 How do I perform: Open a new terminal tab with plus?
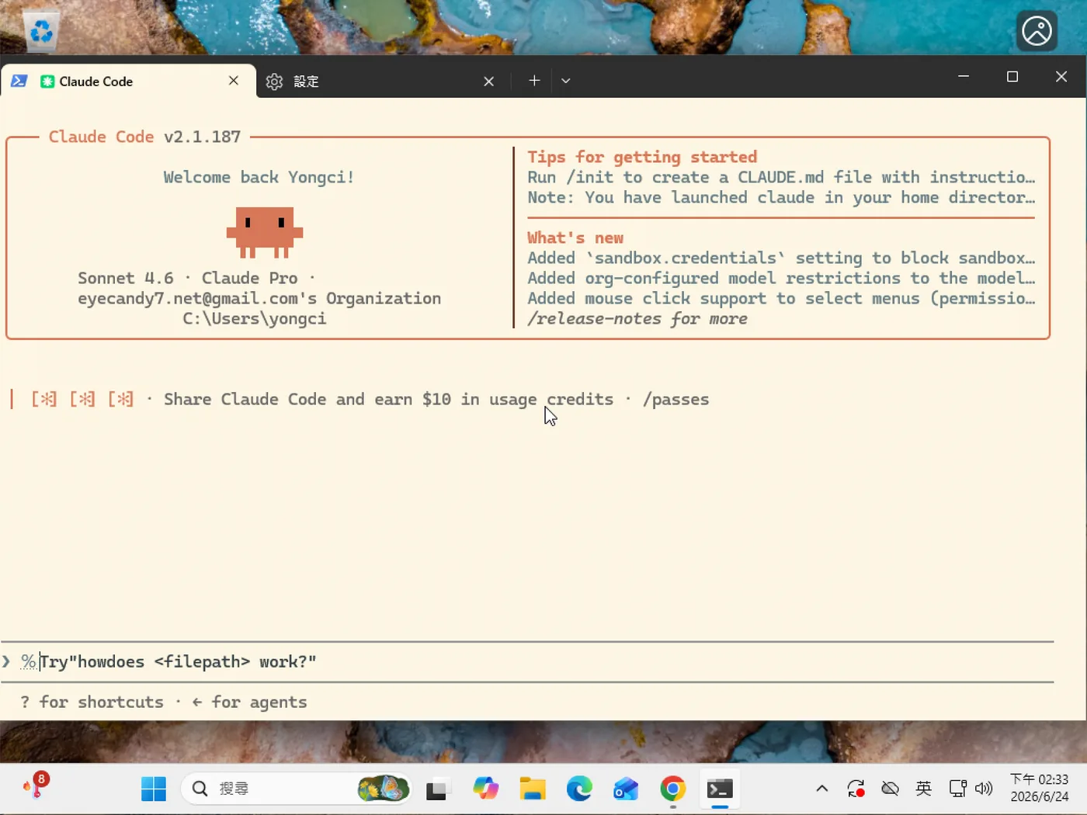click(534, 81)
